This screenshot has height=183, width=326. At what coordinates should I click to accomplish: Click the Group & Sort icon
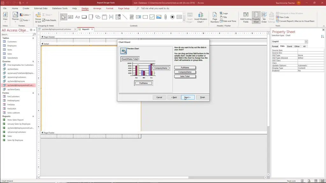tap(38, 17)
